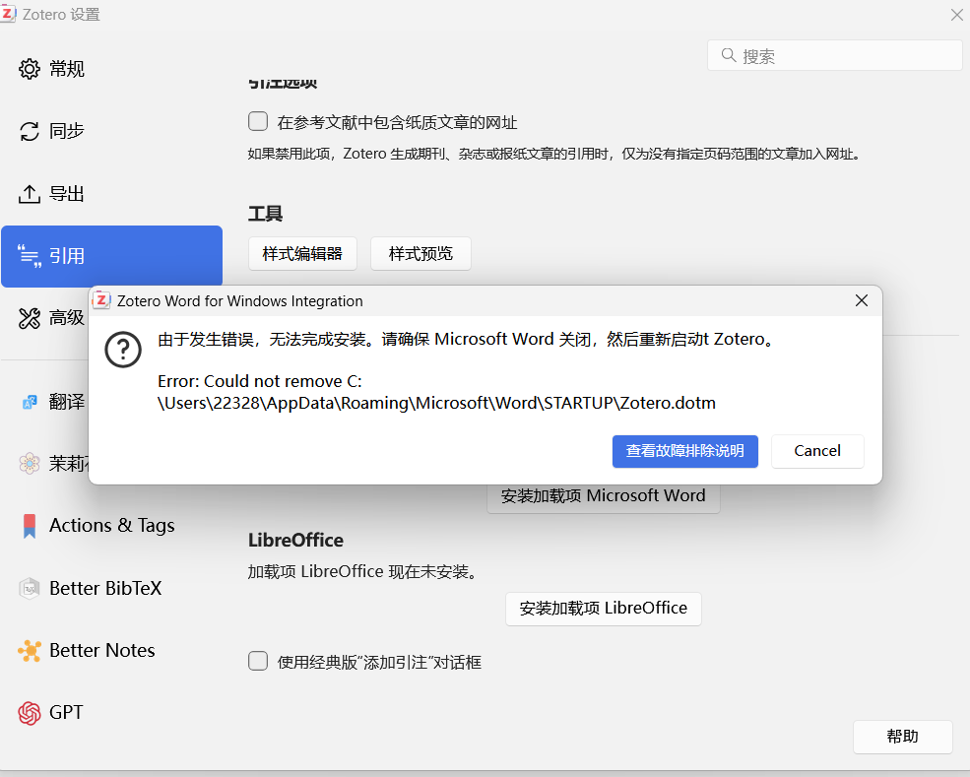
Task: Click the General gear icon in sidebar
Action: (30, 69)
